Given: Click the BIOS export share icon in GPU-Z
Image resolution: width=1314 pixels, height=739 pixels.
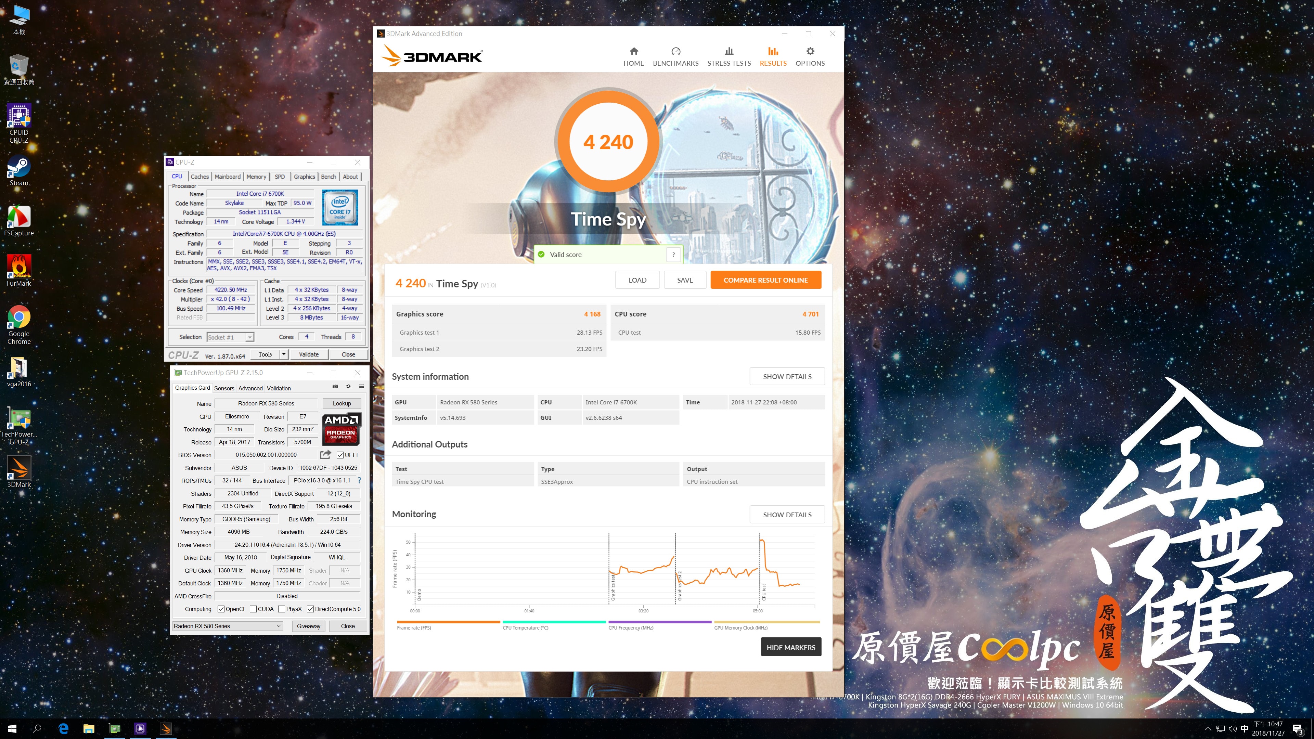Looking at the screenshot, I should click(x=325, y=454).
